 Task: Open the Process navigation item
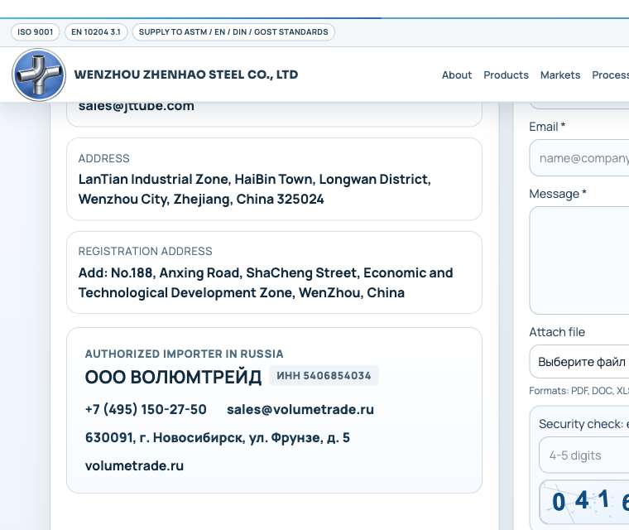tap(610, 75)
